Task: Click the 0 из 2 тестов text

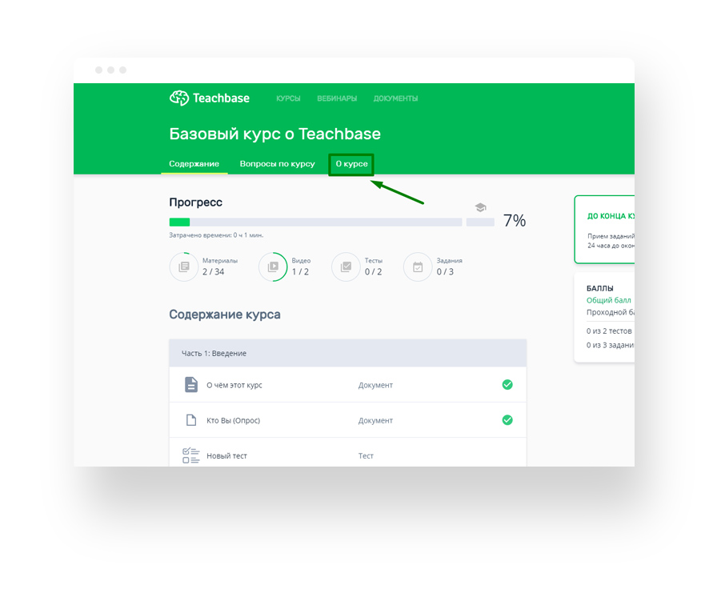Action: click(x=609, y=331)
